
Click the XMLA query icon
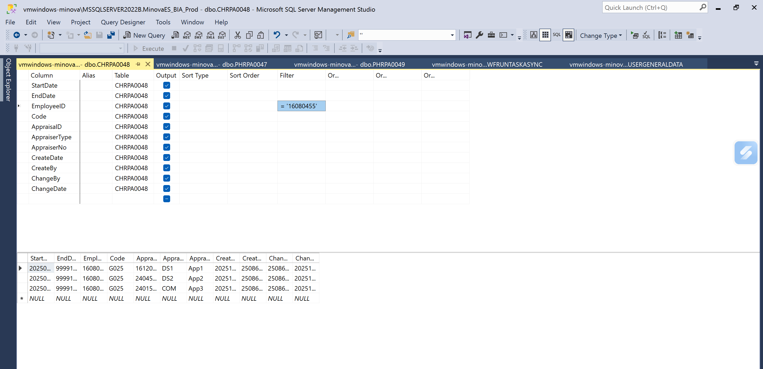[x=210, y=35]
